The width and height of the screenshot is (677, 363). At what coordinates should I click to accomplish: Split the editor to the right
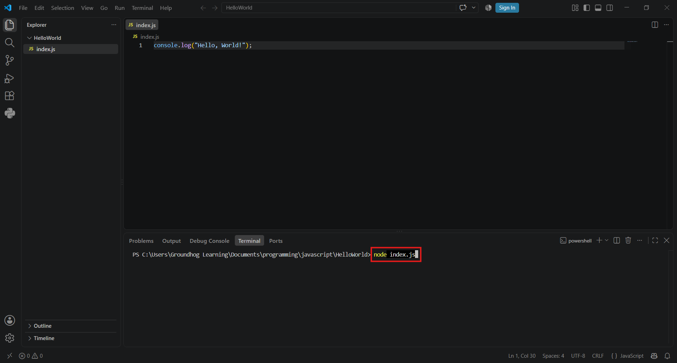(655, 25)
